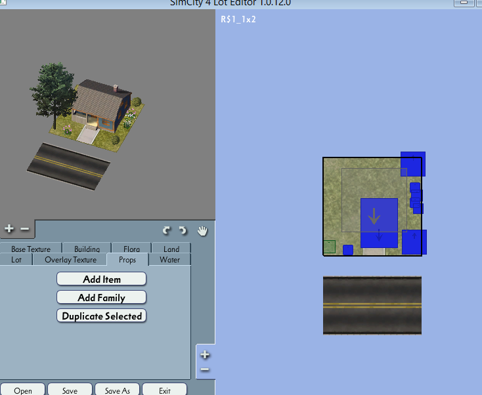Screen dimensions: 482x395
Task: Click the Add Item button
Action: pyautogui.click(x=101, y=279)
